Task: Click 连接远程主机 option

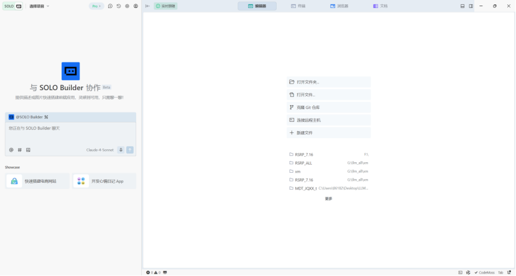Action: click(329, 121)
